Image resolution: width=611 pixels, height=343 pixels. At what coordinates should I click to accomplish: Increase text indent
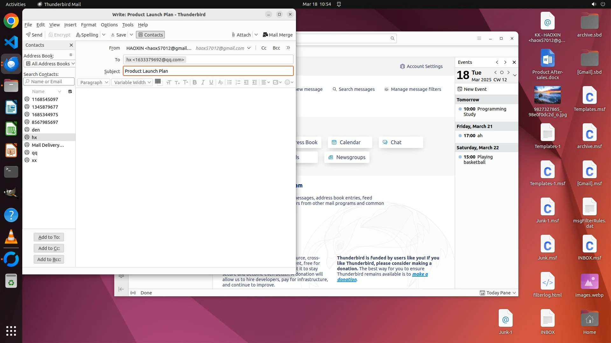pos(255,82)
